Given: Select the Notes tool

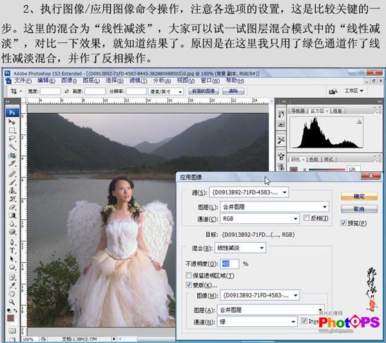Looking at the screenshot, I should tap(12, 277).
